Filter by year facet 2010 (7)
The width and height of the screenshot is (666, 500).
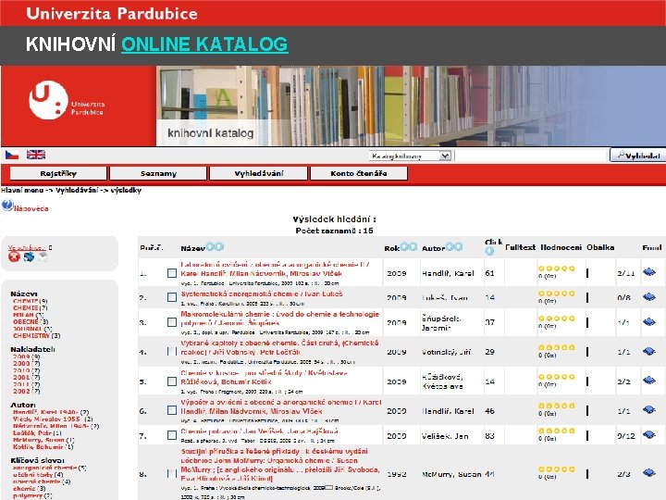click(x=26, y=370)
